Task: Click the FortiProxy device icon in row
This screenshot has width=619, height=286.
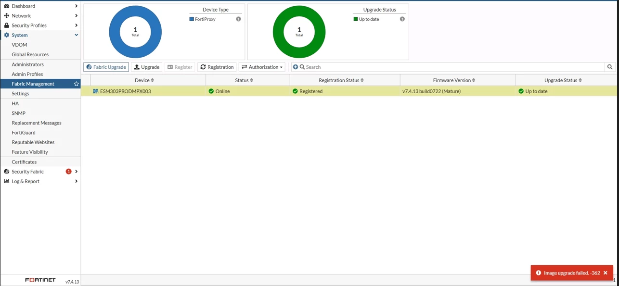Action: pos(96,91)
